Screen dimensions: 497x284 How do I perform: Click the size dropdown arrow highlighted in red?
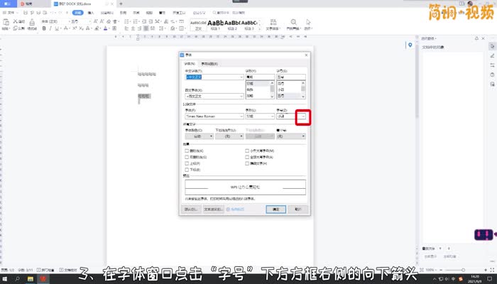click(303, 116)
